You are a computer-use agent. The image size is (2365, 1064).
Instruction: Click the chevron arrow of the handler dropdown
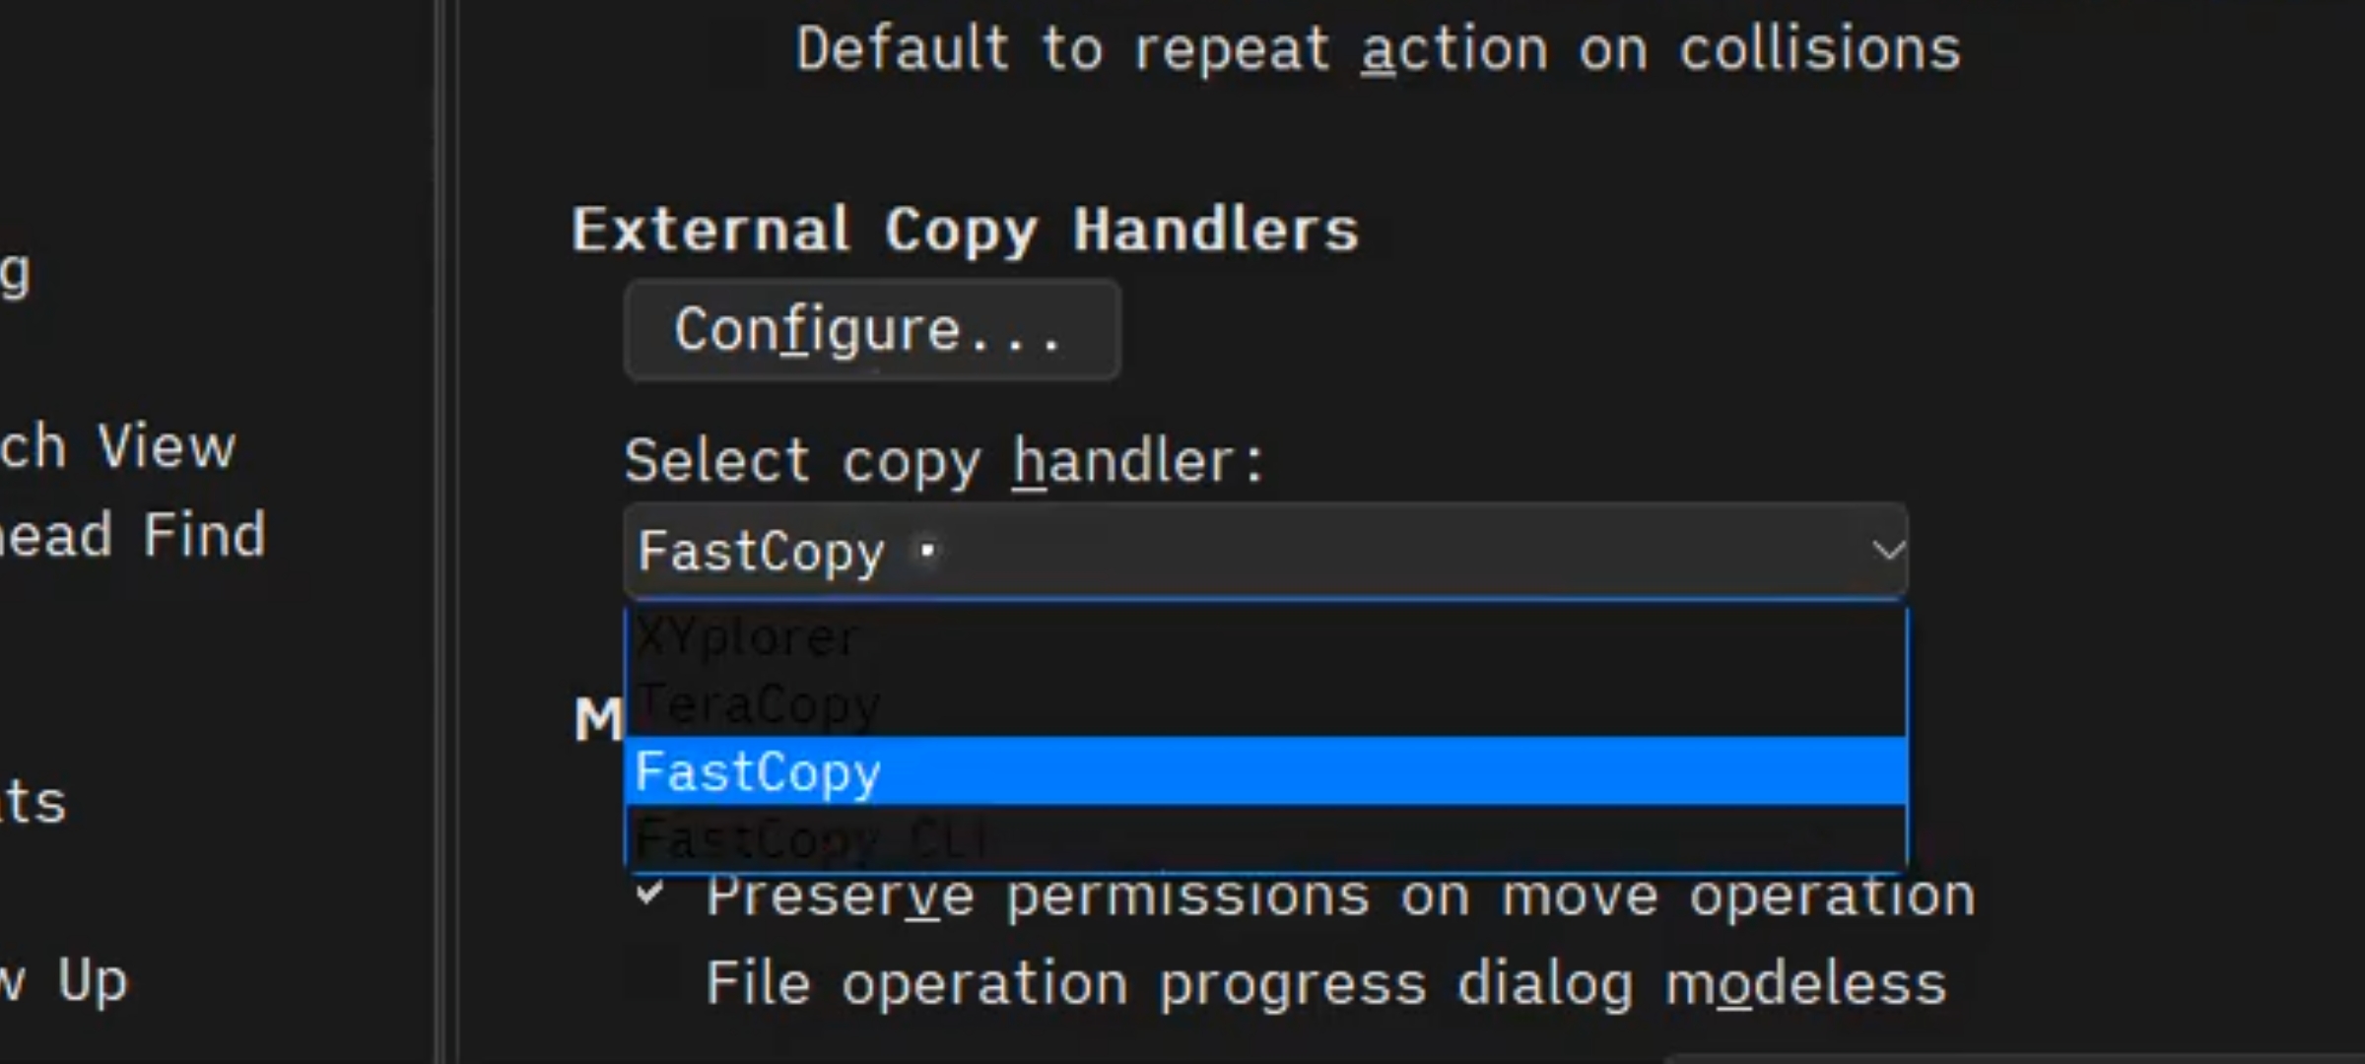pos(1886,550)
